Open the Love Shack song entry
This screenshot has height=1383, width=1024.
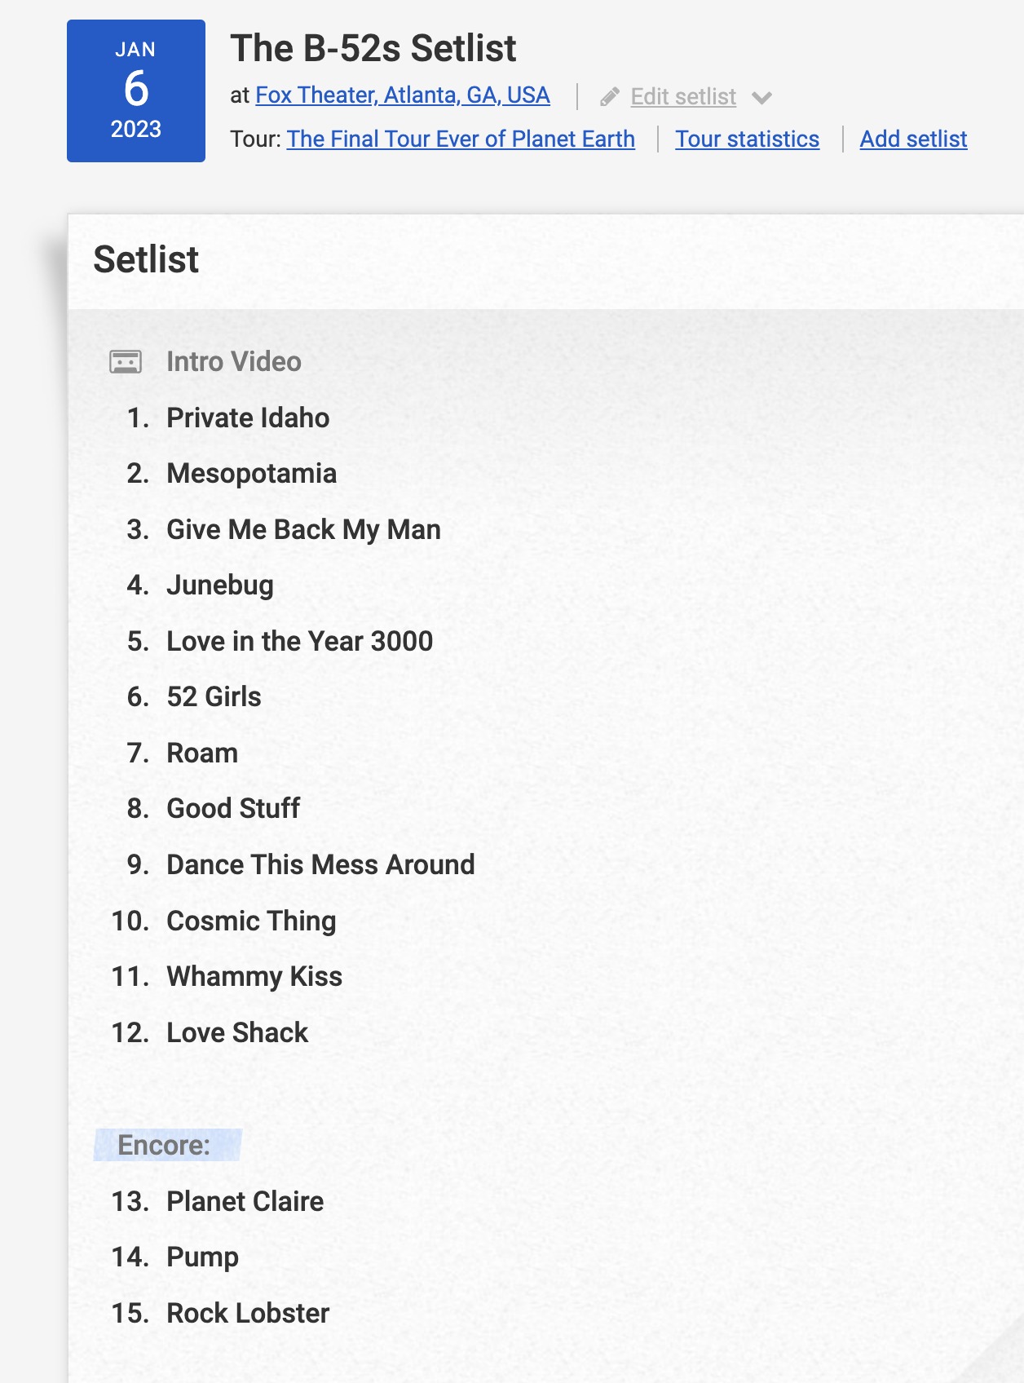(237, 1033)
